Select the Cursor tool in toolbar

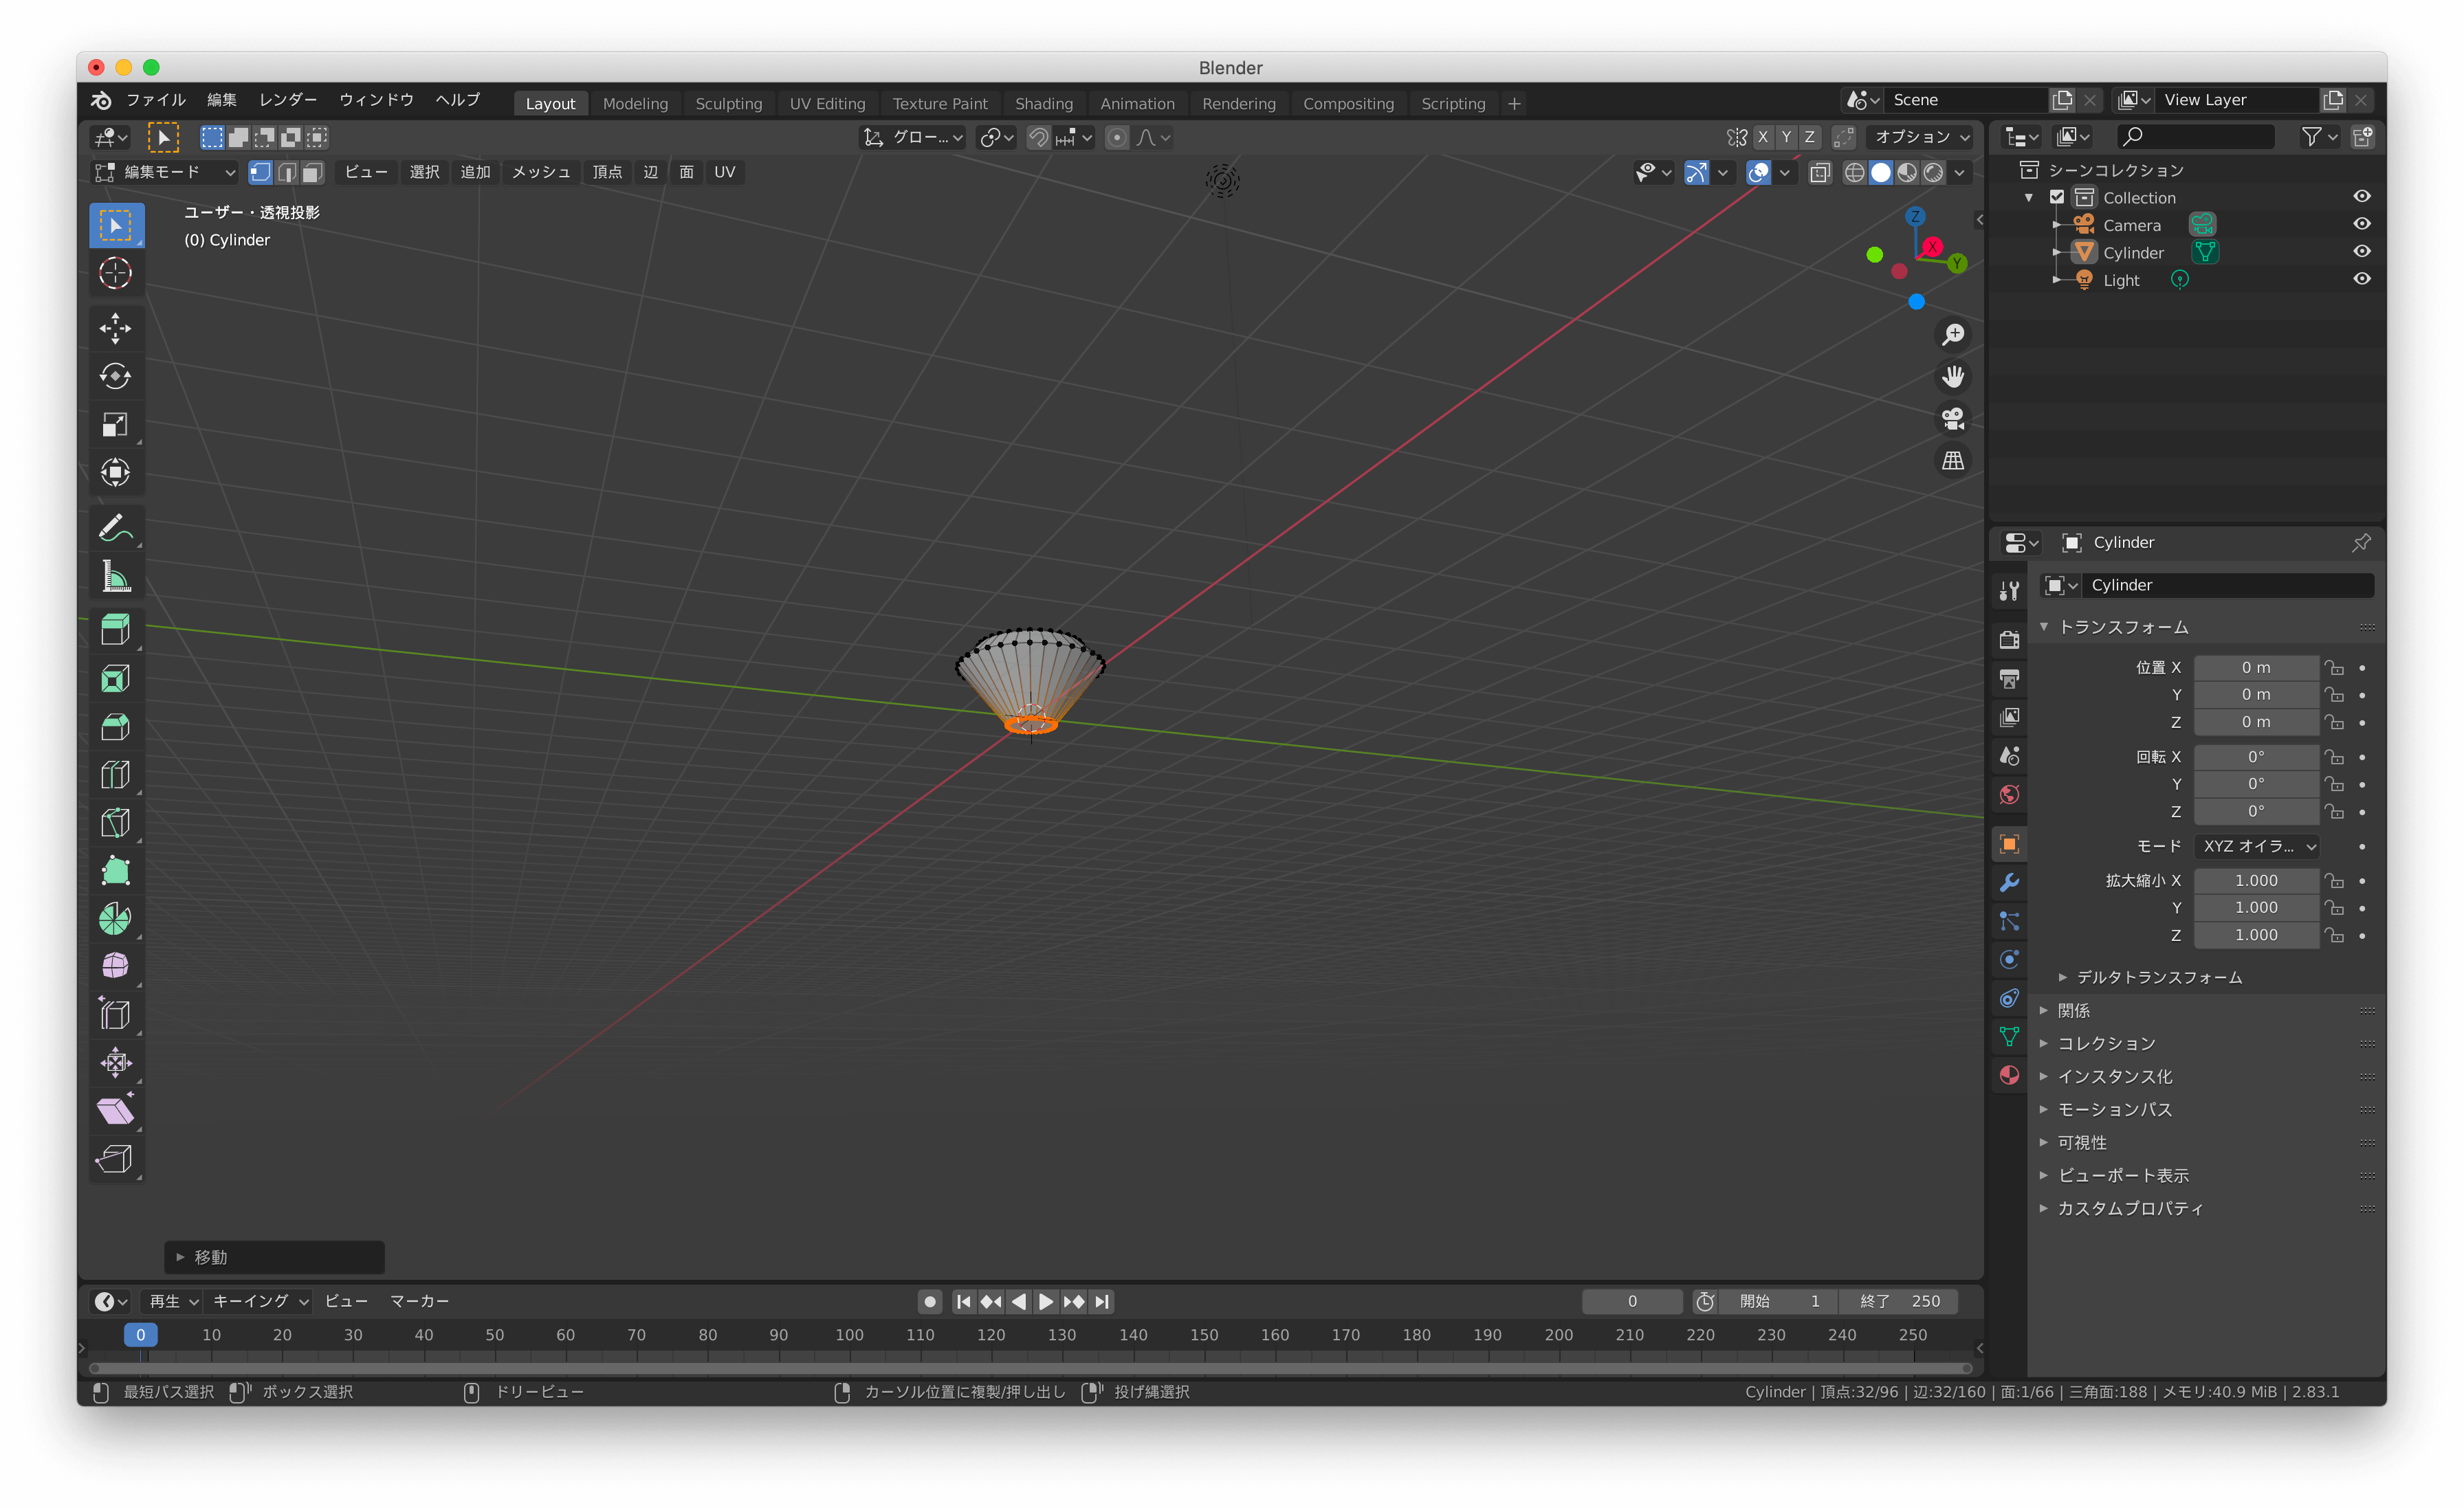[115, 273]
